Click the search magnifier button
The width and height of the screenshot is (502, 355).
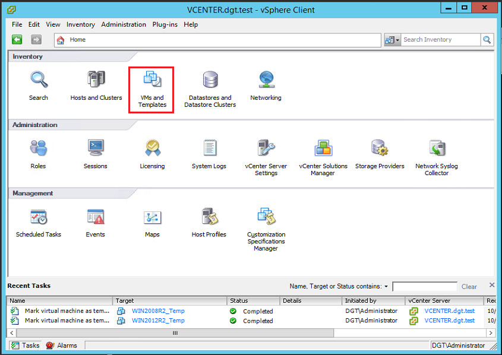pos(487,40)
